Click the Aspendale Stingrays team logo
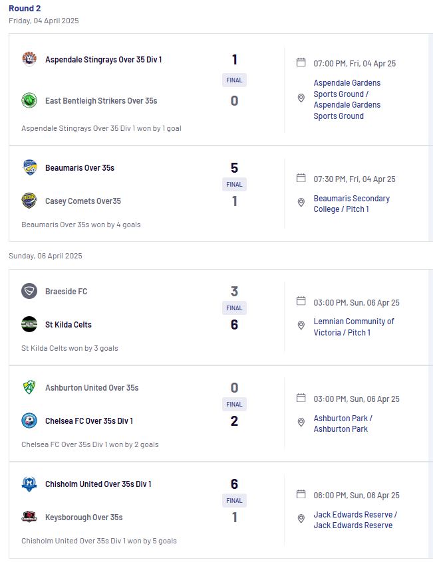The width and height of the screenshot is (433, 562). pyautogui.click(x=29, y=60)
